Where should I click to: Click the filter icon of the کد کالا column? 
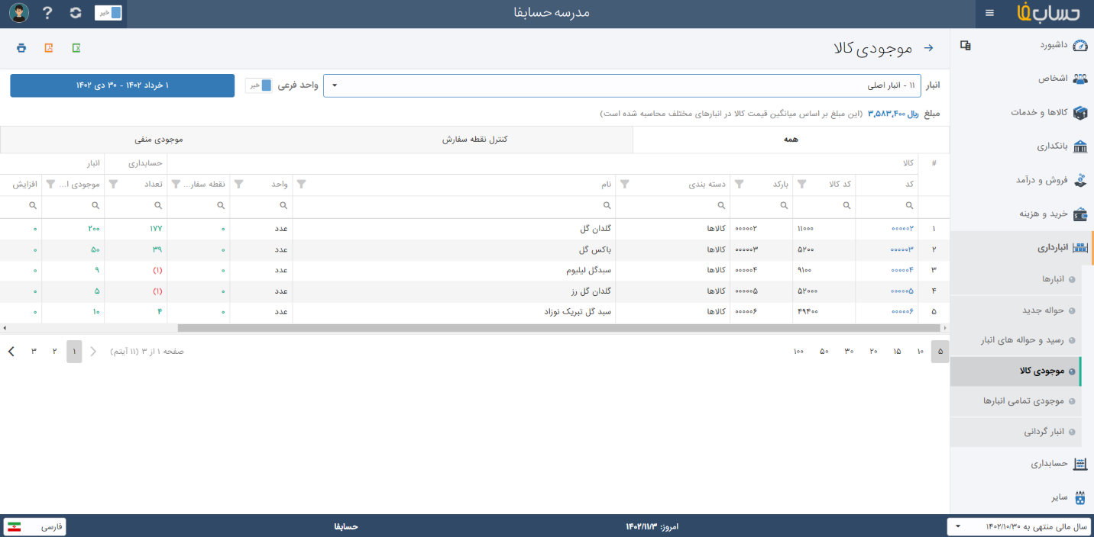point(803,185)
